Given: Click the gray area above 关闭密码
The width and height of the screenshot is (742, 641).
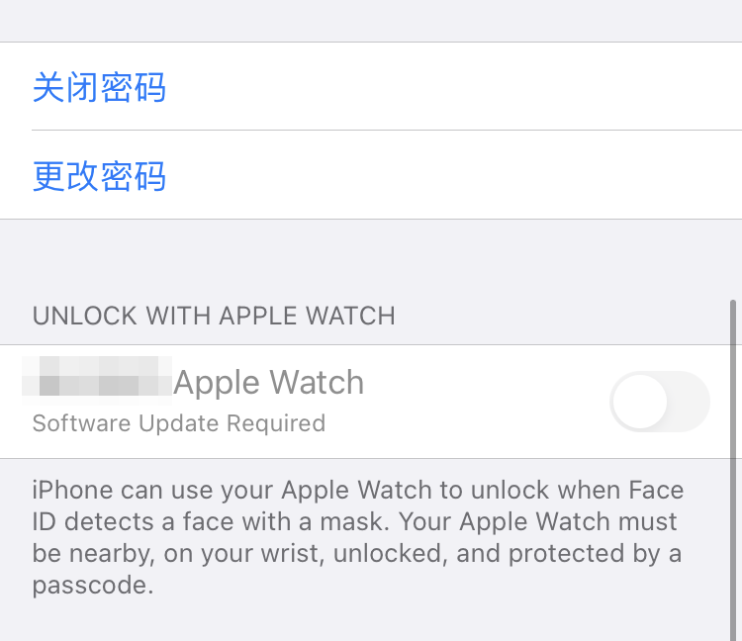Looking at the screenshot, I should click(x=371, y=21).
